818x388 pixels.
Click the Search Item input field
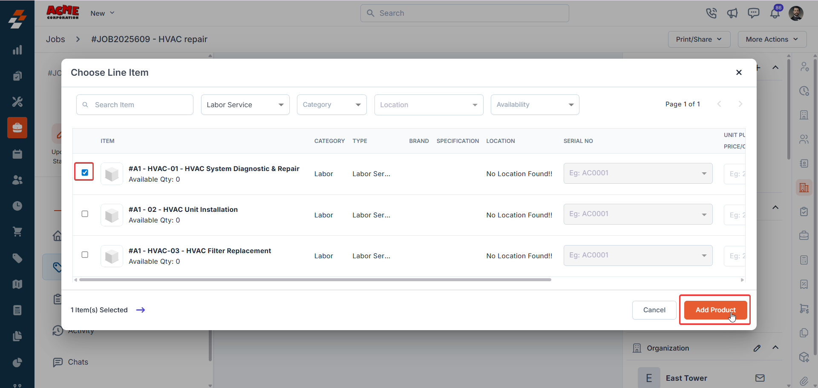(135, 105)
